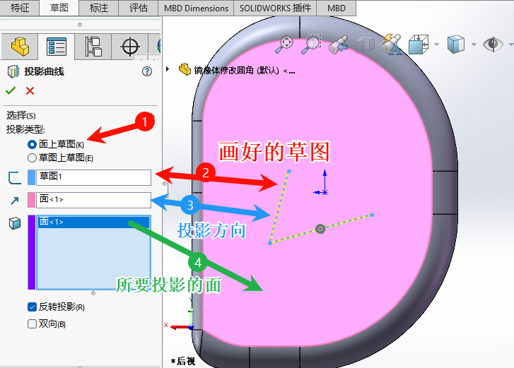Open the view orientation dropdown arrow
514x368 pixels.
click(x=436, y=44)
